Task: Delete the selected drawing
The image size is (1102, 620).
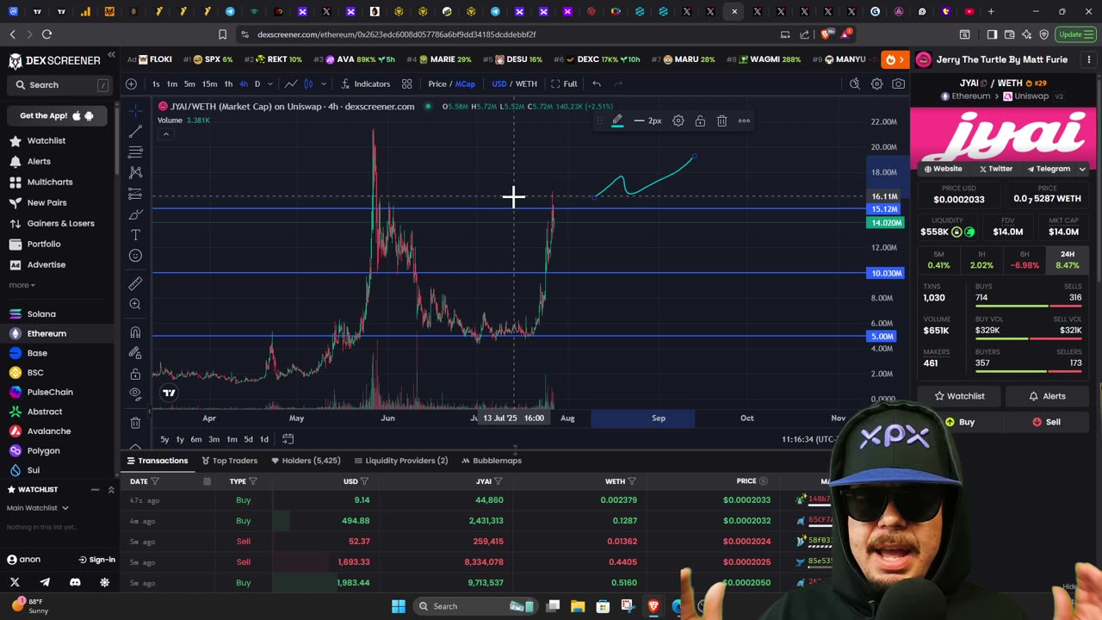Action: coord(721,121)
